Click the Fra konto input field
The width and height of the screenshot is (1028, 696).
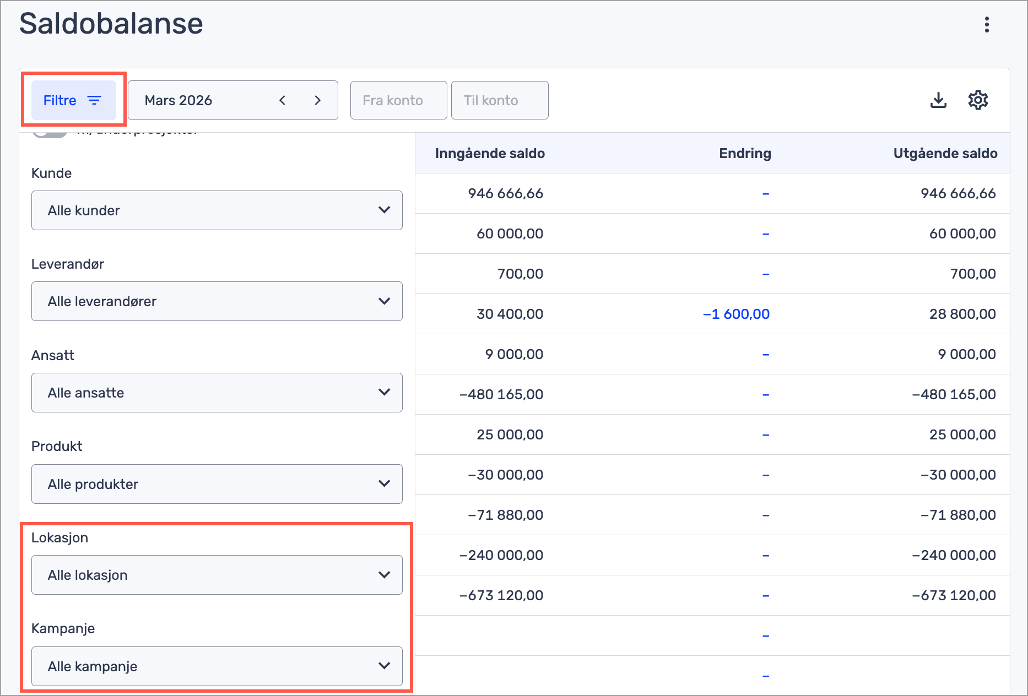click(x=398, y=100)
